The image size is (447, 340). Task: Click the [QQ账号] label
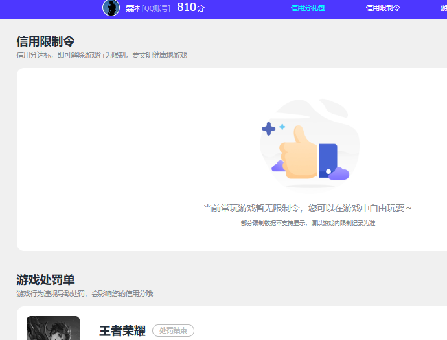pyautogui.click(x=156, y=8)
